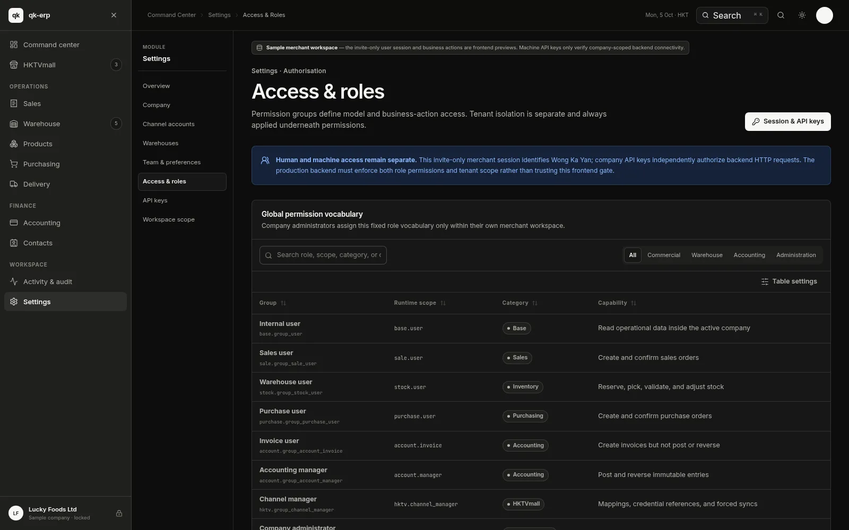Open Channel accounts settings
The width and height of the screenshot is (849, 530).
(182, 124)
